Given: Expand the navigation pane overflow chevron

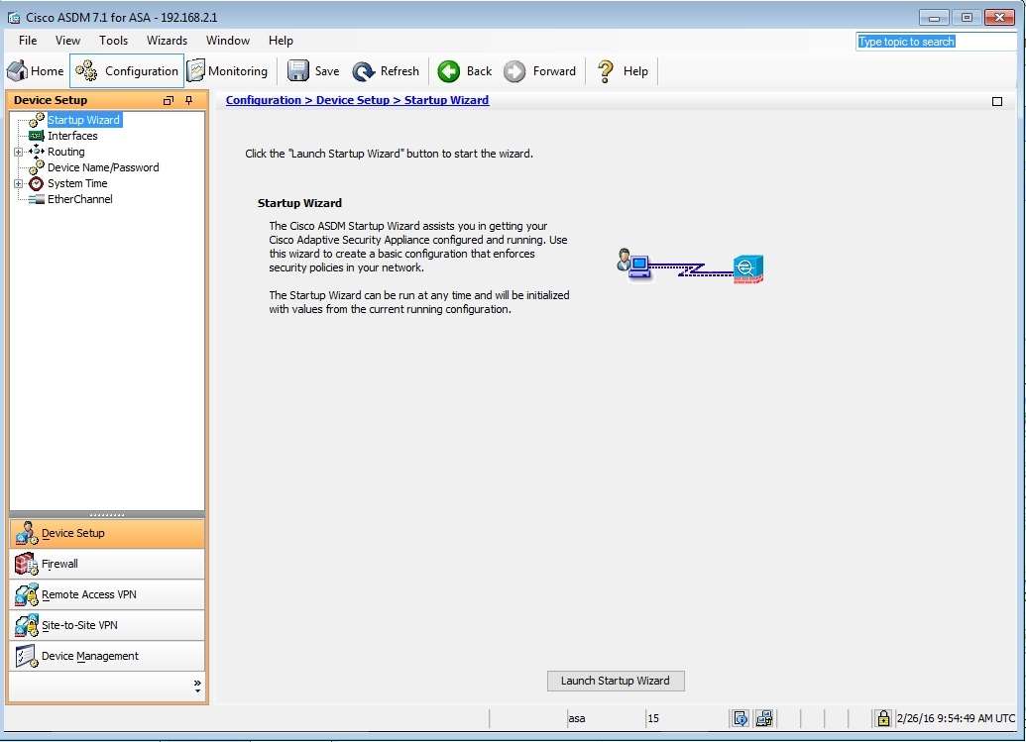Looking at the screenshot, I should tap(197, 686).
